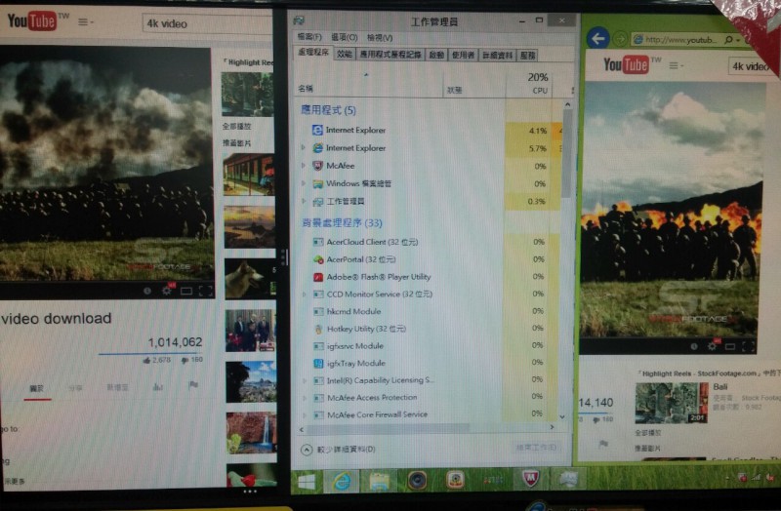Expand the McAfee Access Protection row
781x511 pixels.
[305, 398]
